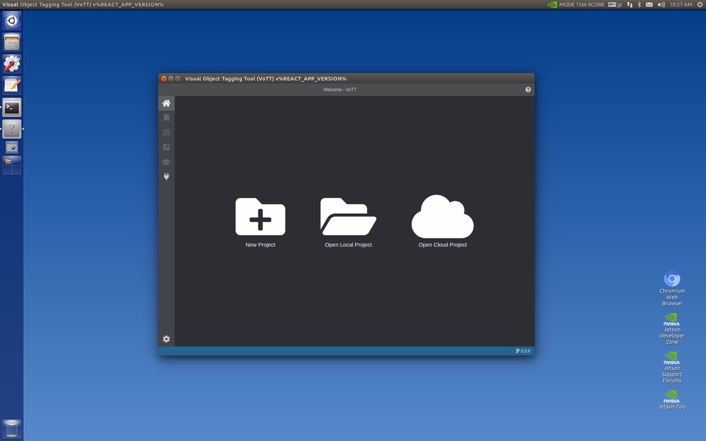The height and width of the screenshot is (441, 706).
Task: Open the Export external-link icon
Action: click(x=166, y=147)
